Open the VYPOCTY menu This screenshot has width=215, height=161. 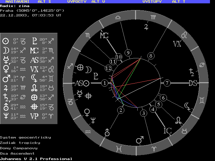coord(77,2)
